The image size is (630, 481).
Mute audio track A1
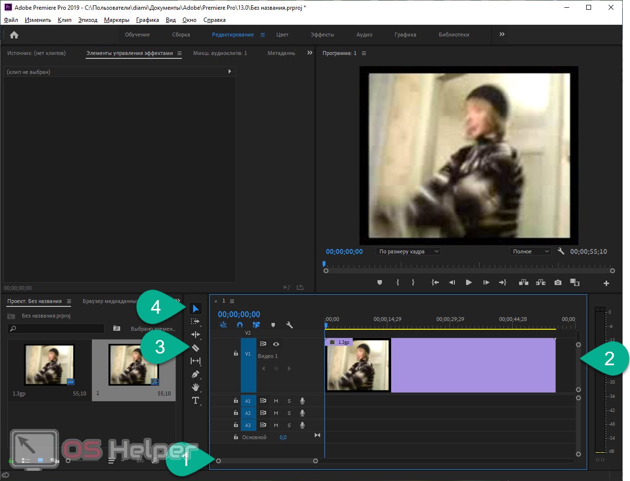coord(276,401)
